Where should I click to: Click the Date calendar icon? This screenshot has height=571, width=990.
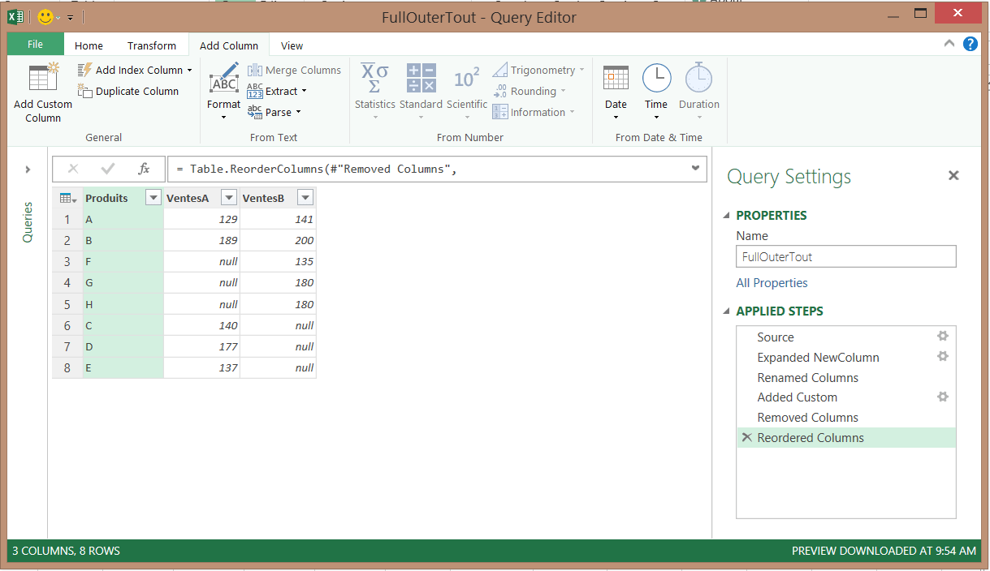tap(616, 79)
